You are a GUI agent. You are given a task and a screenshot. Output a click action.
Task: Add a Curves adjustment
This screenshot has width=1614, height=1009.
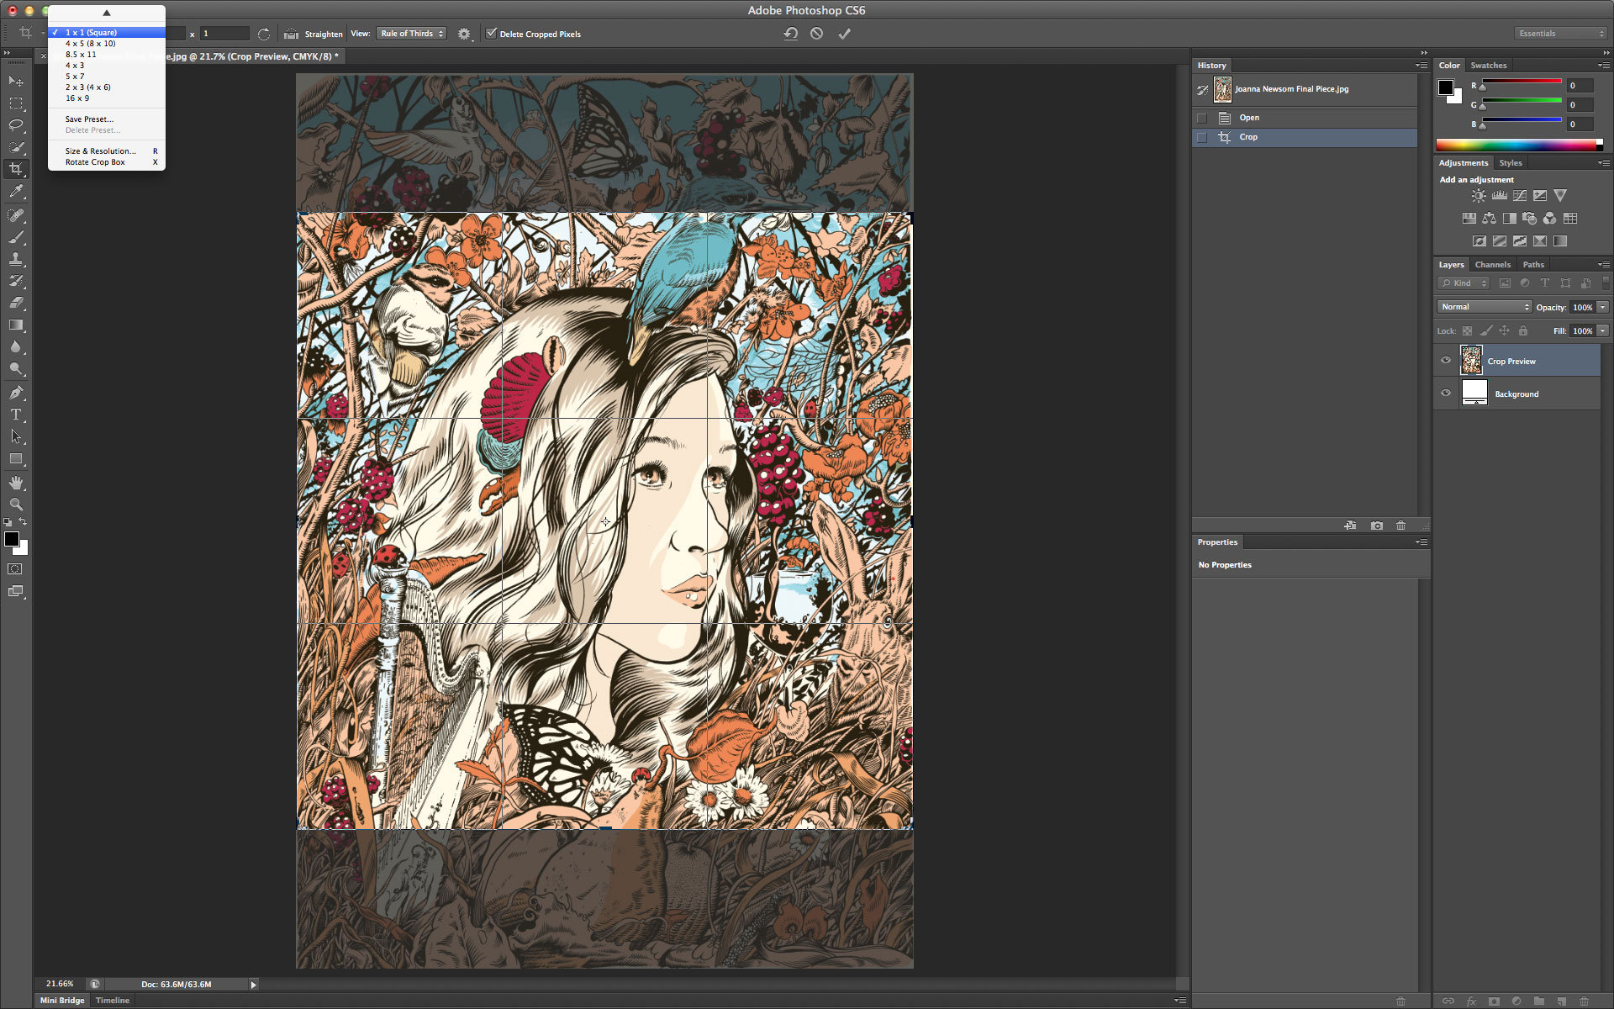pos(1519,195)
